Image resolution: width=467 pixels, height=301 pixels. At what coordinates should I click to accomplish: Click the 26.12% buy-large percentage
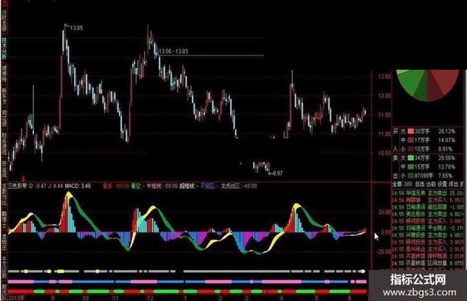pos(447,131)
